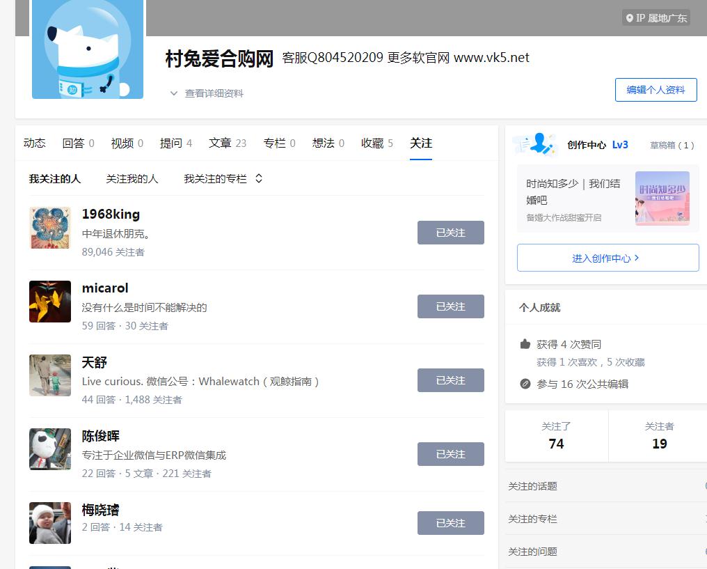Toggle follow status for 天舒

(x=450, y=380)
